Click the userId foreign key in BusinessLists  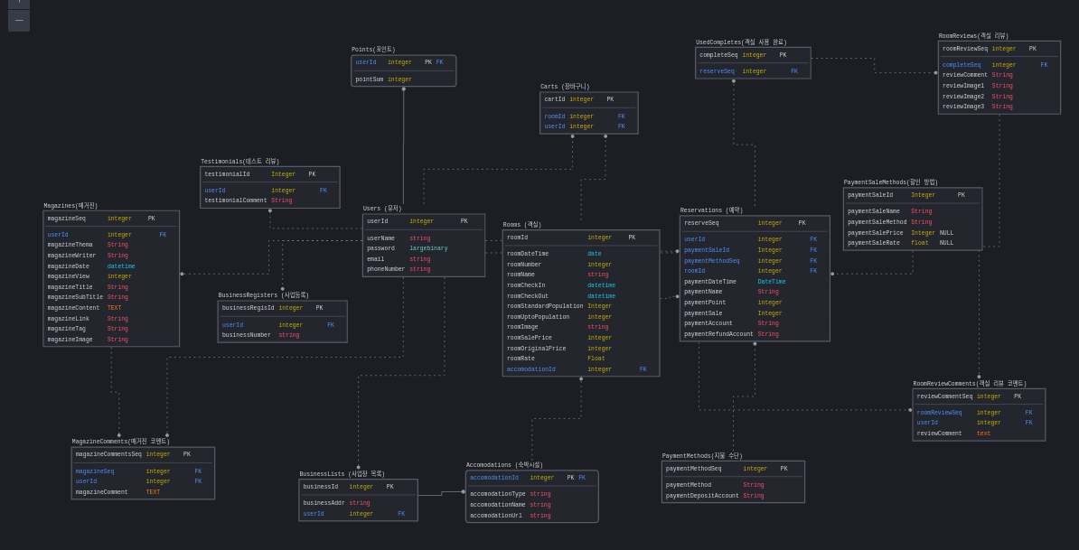pyautogui.click(x=314, y=513)
